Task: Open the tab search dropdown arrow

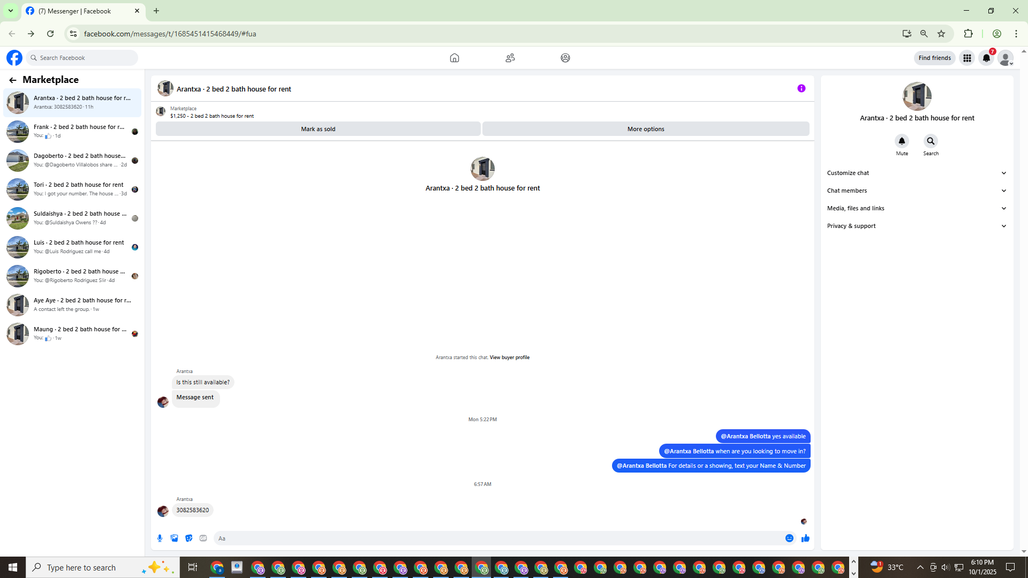Action: click(11, 11)
